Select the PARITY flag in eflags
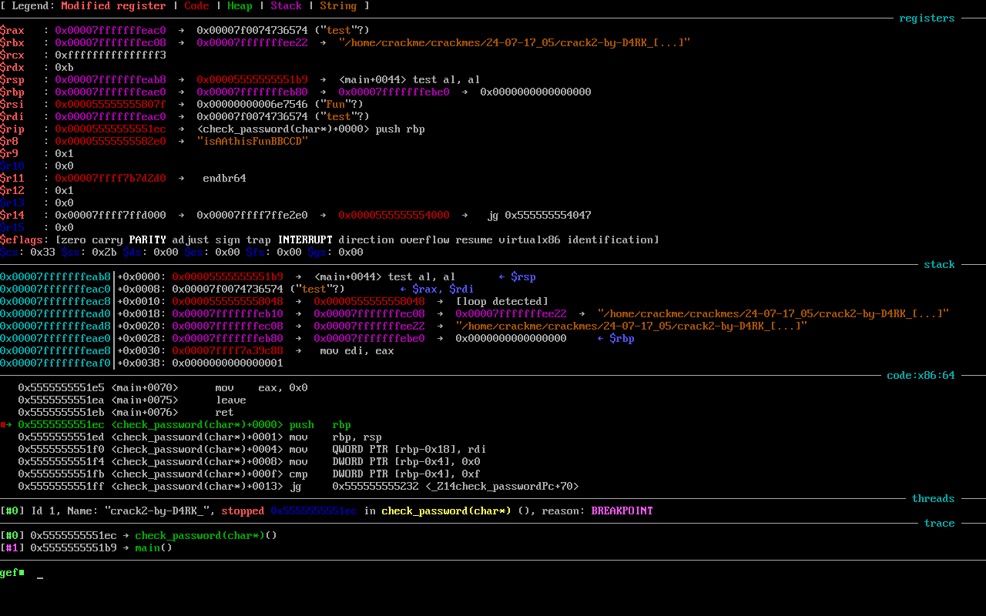 pyautogui.click(x=147, y=240)
